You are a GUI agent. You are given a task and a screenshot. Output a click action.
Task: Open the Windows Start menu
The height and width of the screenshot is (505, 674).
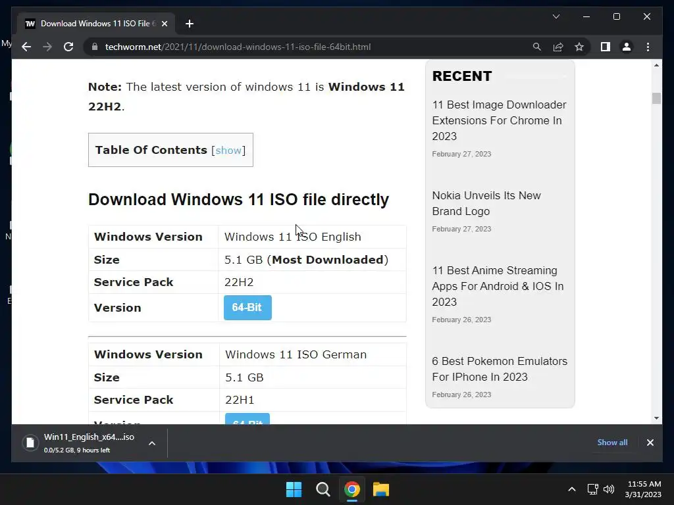point(294,489)
